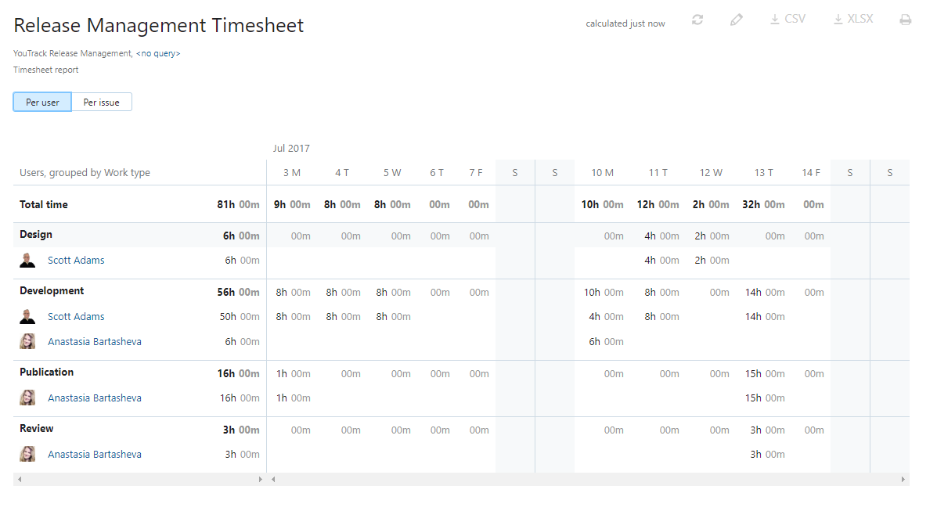Click Anastasia's avatar in Review group

[x=27, y=454]
